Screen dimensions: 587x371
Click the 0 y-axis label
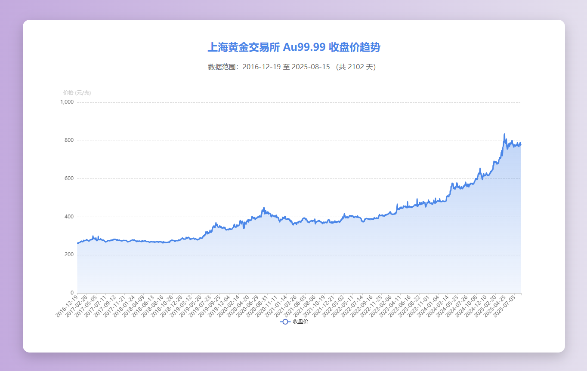click(72, 293)
